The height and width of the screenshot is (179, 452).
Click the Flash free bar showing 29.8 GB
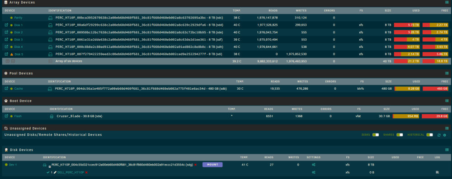click(435, 116)
